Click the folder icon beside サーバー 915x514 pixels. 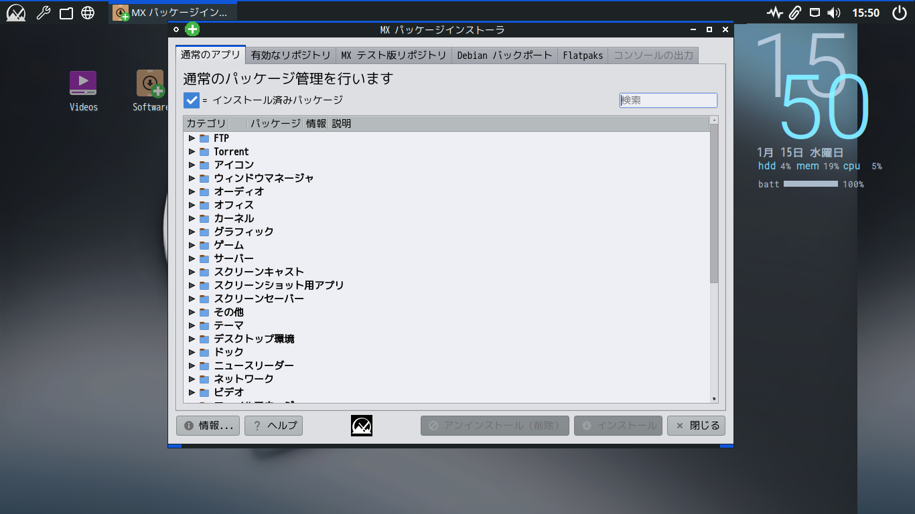tap(204, 258)
